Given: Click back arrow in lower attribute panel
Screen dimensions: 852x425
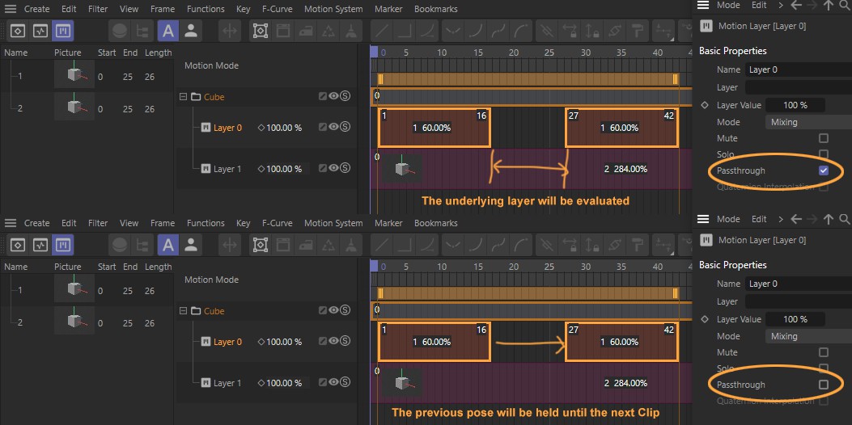Looking at the screenshot, I should [x=796, y=219].
